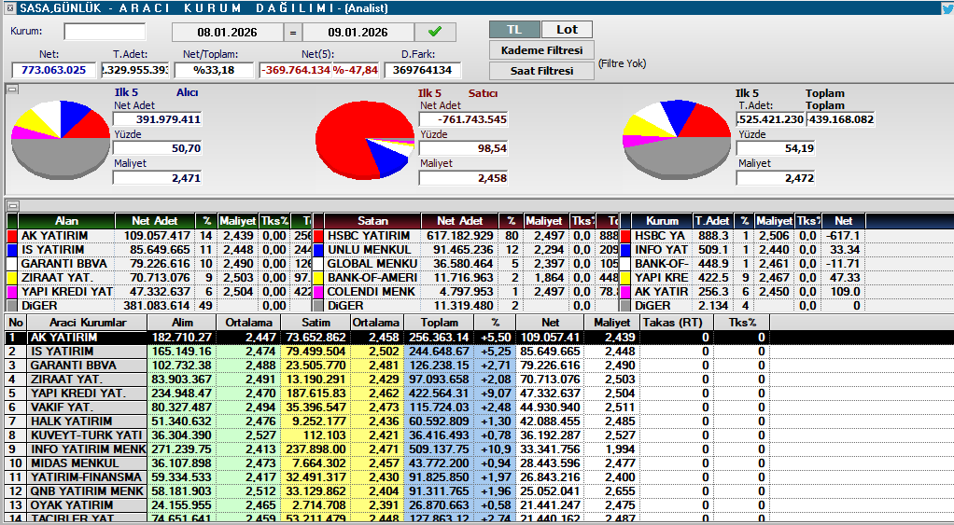Image resolution: width=954 pixels, height=525 pixels.
Task: Toggle the TL display mode
Action: point(513,30)
